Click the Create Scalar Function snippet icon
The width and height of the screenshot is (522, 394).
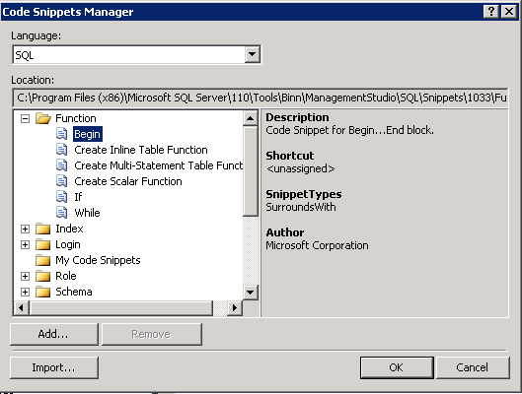(61, 181)
